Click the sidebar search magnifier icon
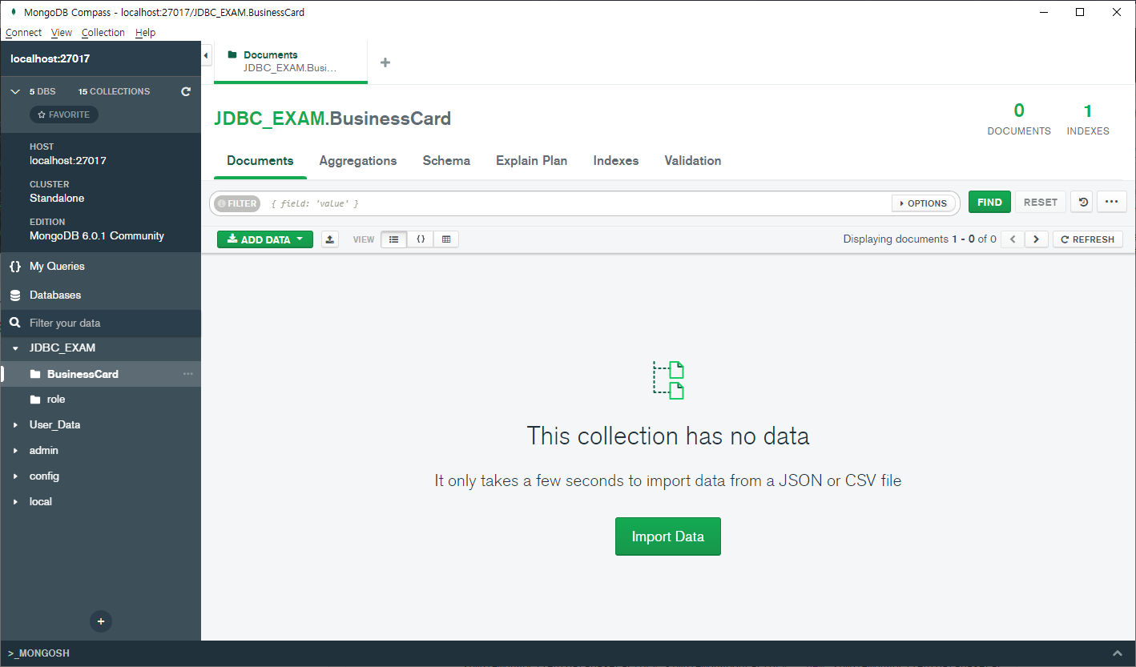 coord(14,323)
